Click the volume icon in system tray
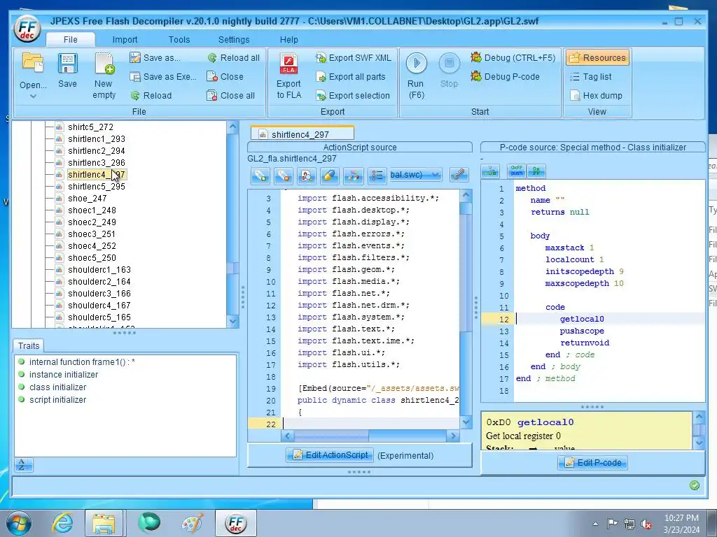Image resolution: width=717 pixels, height=537 pixels. coord(646,524)
